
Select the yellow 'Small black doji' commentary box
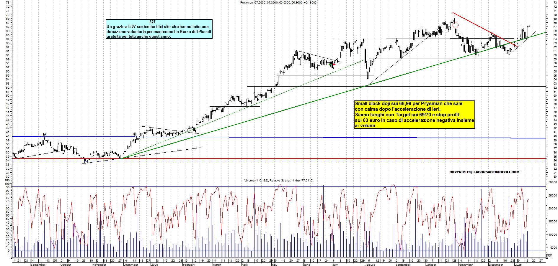(415, 115)
